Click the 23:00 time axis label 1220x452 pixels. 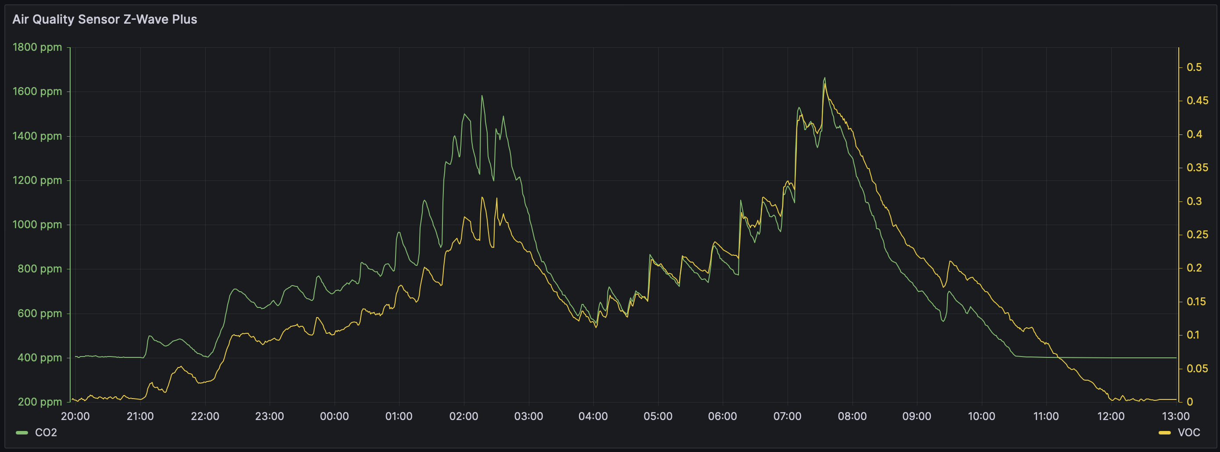[x=270, y=417]
